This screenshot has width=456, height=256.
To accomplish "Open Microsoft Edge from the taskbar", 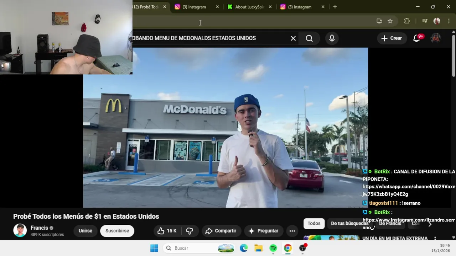I will [244, 248].
